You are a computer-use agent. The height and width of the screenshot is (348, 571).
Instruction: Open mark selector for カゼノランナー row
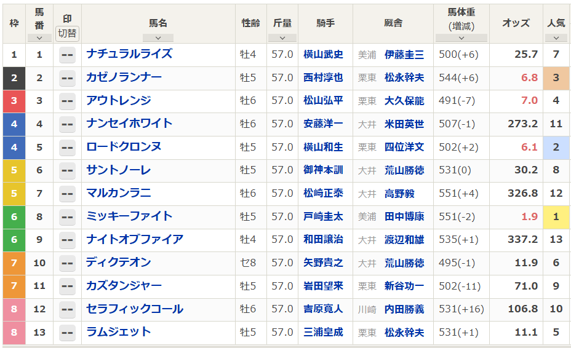(x=67, y=78)
